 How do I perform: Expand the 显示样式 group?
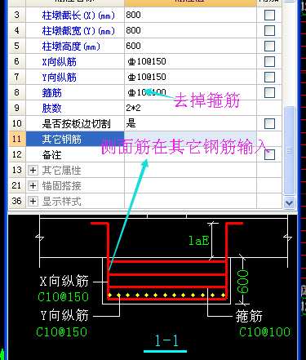33,202
